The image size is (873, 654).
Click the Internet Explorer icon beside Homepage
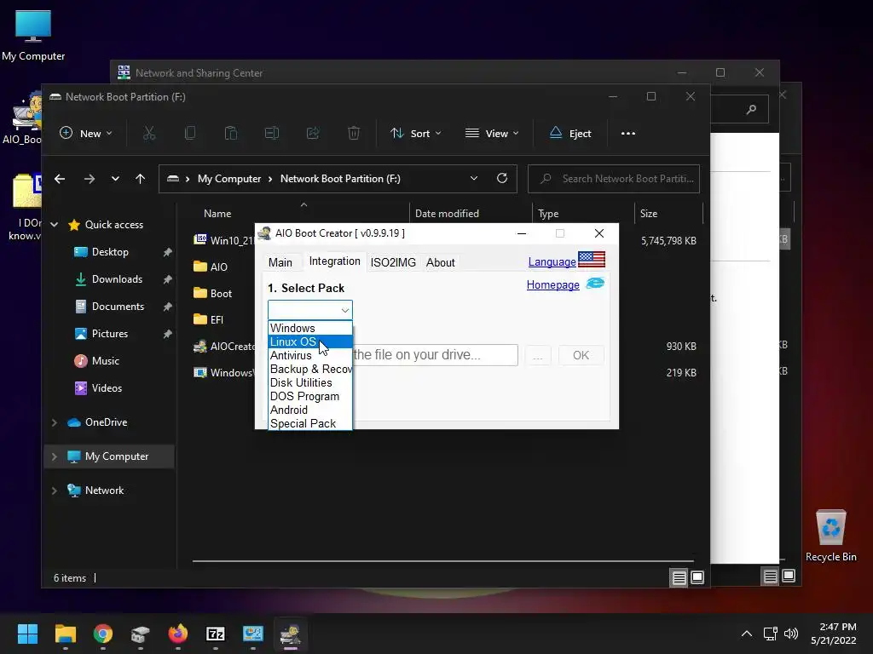pyautogui.click(x=595, y=283)
